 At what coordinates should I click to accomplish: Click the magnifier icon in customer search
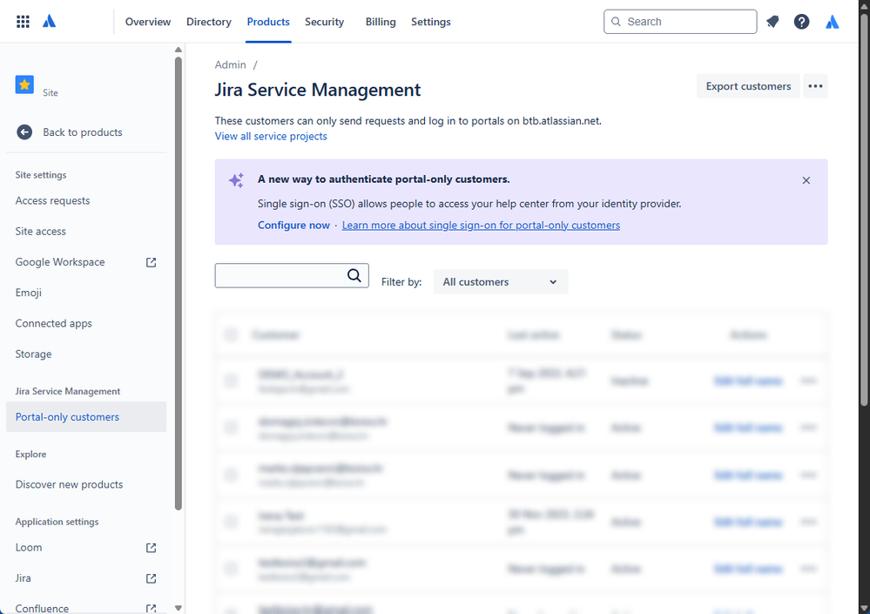(x=354, y=276)
